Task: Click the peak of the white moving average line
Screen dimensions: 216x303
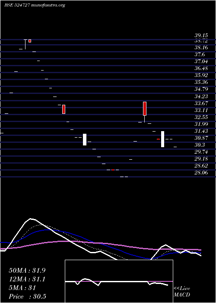Action: 31,219
